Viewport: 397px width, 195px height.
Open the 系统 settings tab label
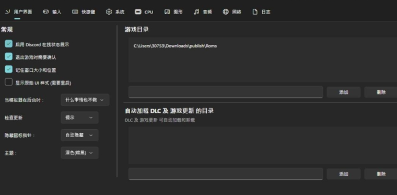(120, 12)
